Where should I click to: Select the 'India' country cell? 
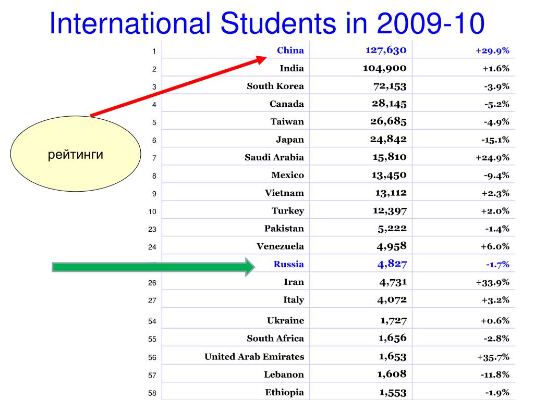[x=292, y=68]
